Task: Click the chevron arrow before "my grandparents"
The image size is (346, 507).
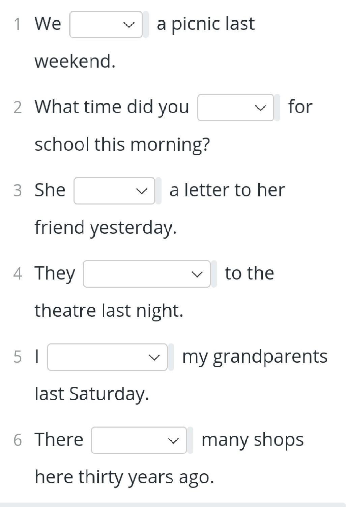Action: coord(154,357)
